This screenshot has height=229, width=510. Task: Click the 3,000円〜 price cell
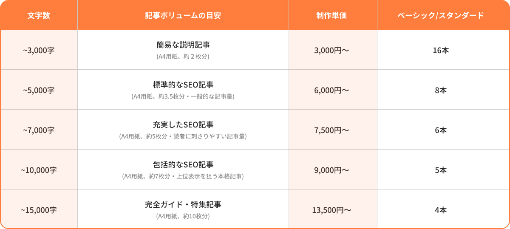click(x=331, y=50)
